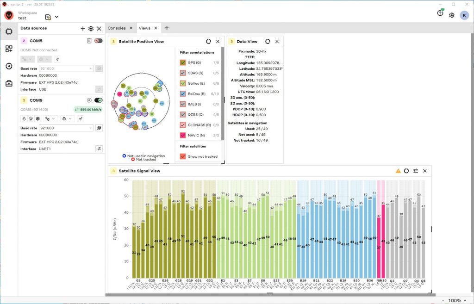This screenshot has height=304, width=474.
Task: Expand COM9 receiver configuration gears dropdown
Action: [50, 119]
